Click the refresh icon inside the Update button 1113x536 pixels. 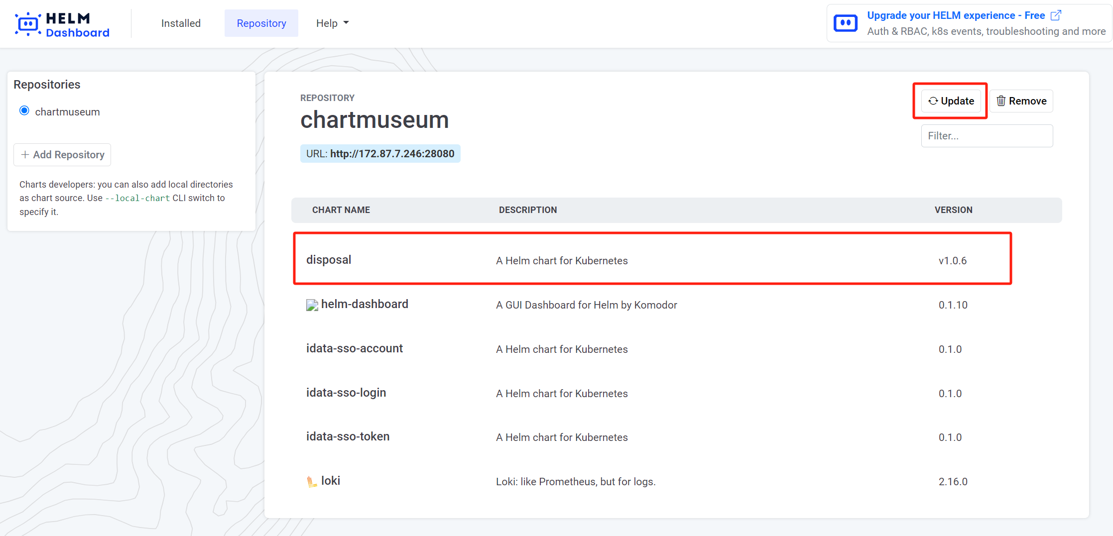pyautogui.click(x=934, y=101)
